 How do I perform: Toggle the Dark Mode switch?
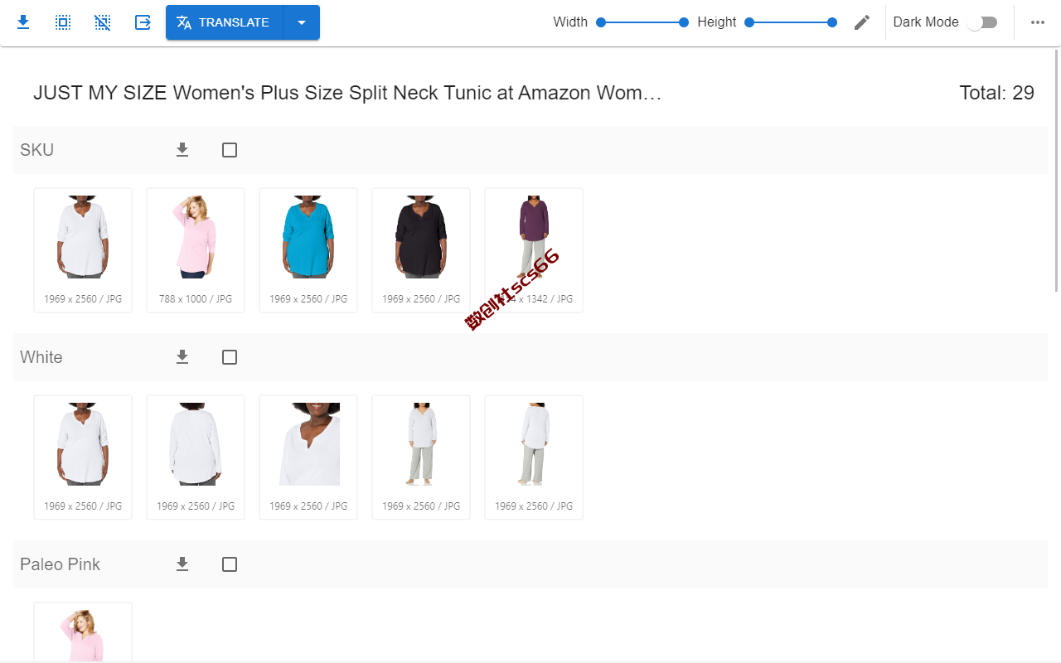pyautogui.click(x=982, y=22)
